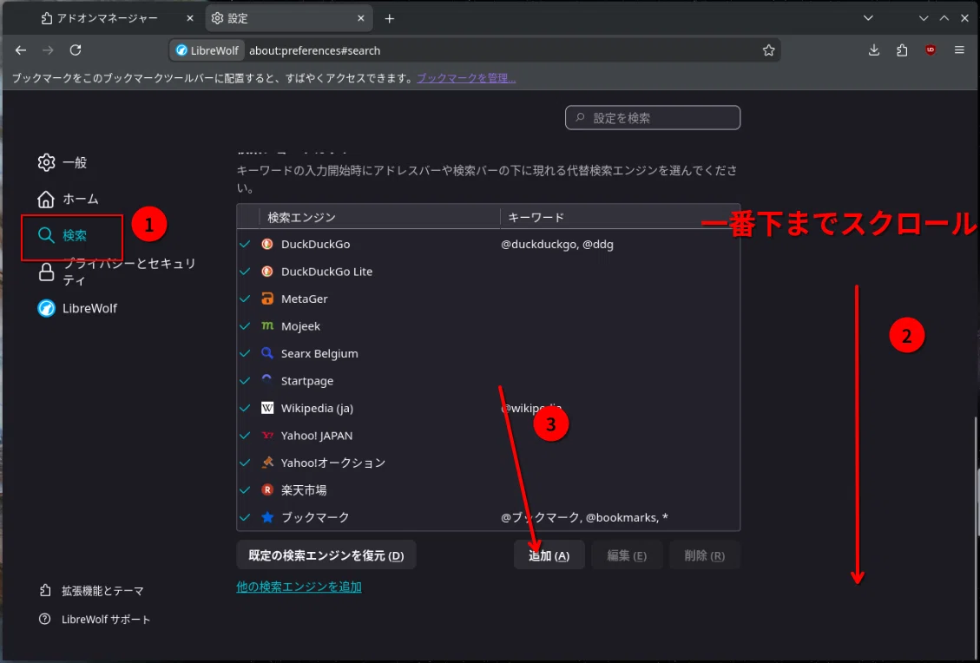Toggle the MetaGer engine checkmark
This screenshot has width=980, height=663.
coord(246,299)
